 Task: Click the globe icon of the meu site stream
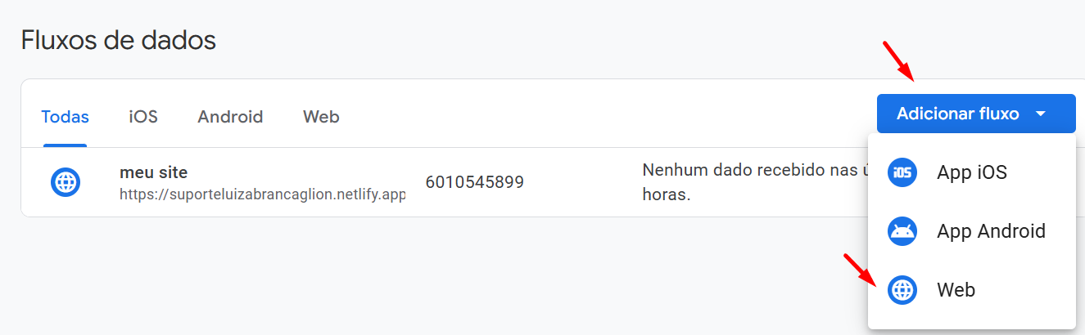66,182
